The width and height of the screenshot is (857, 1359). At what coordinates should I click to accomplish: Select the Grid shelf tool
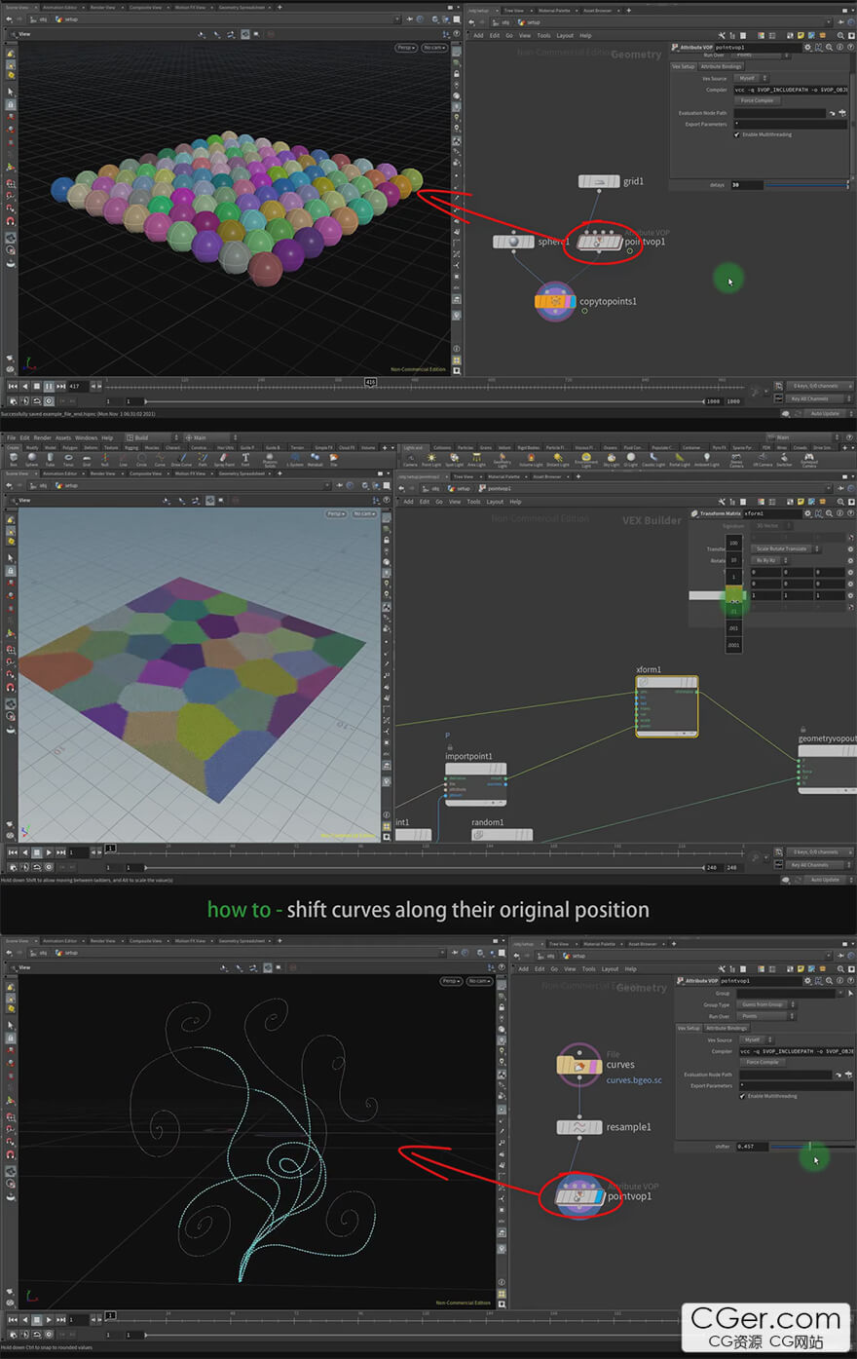87,458
